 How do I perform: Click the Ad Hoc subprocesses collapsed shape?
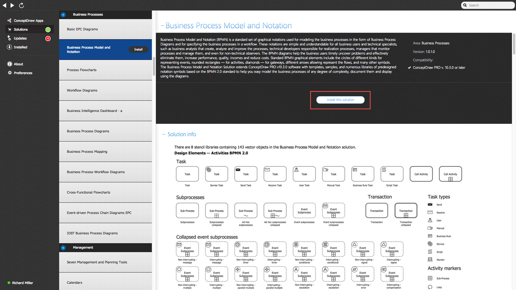pos(275,211)
